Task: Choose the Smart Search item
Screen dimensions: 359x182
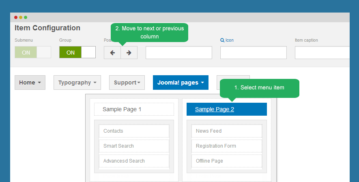Action: coord(134,146)
